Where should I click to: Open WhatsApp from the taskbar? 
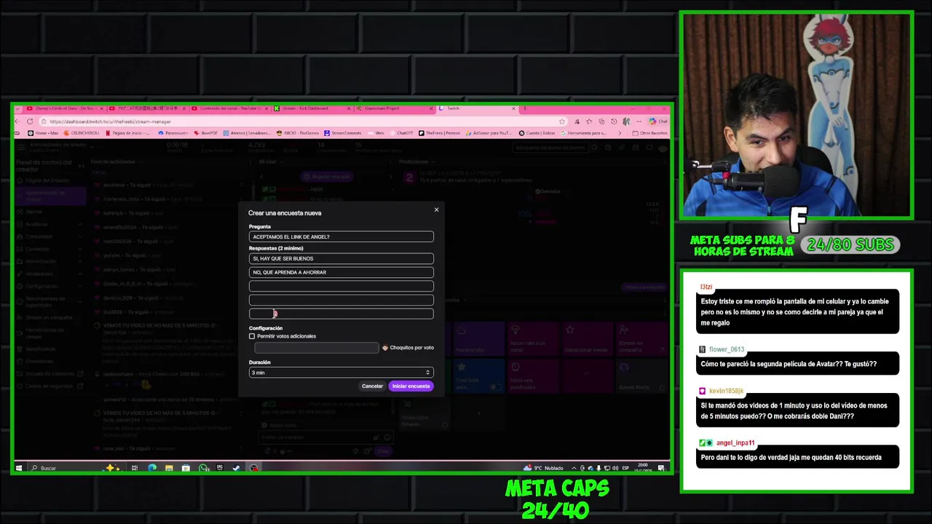coord(203,468)
